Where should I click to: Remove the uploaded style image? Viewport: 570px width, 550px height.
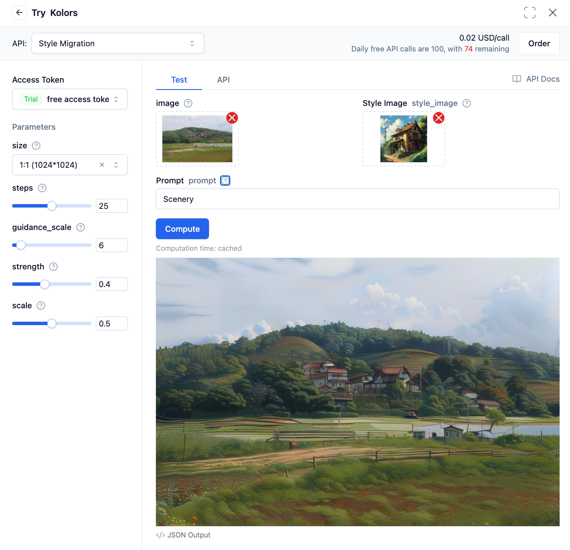coord(439,118)
